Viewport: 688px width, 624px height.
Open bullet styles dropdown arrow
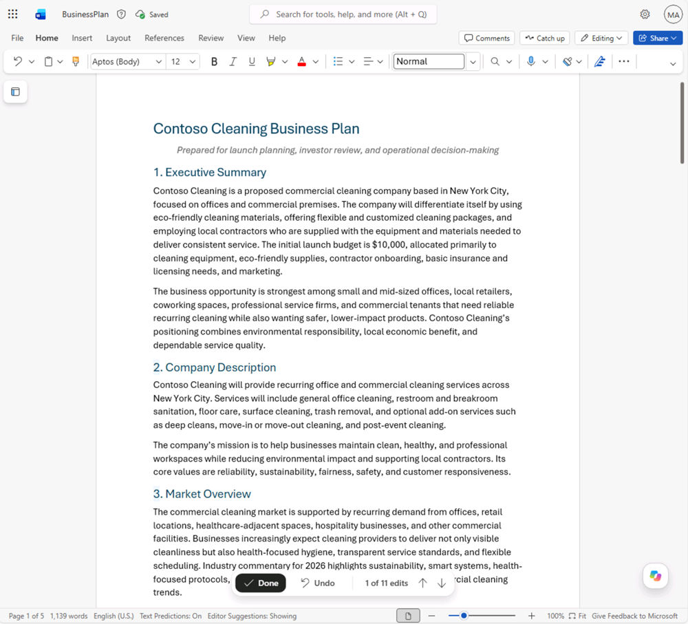click(352, 61)
